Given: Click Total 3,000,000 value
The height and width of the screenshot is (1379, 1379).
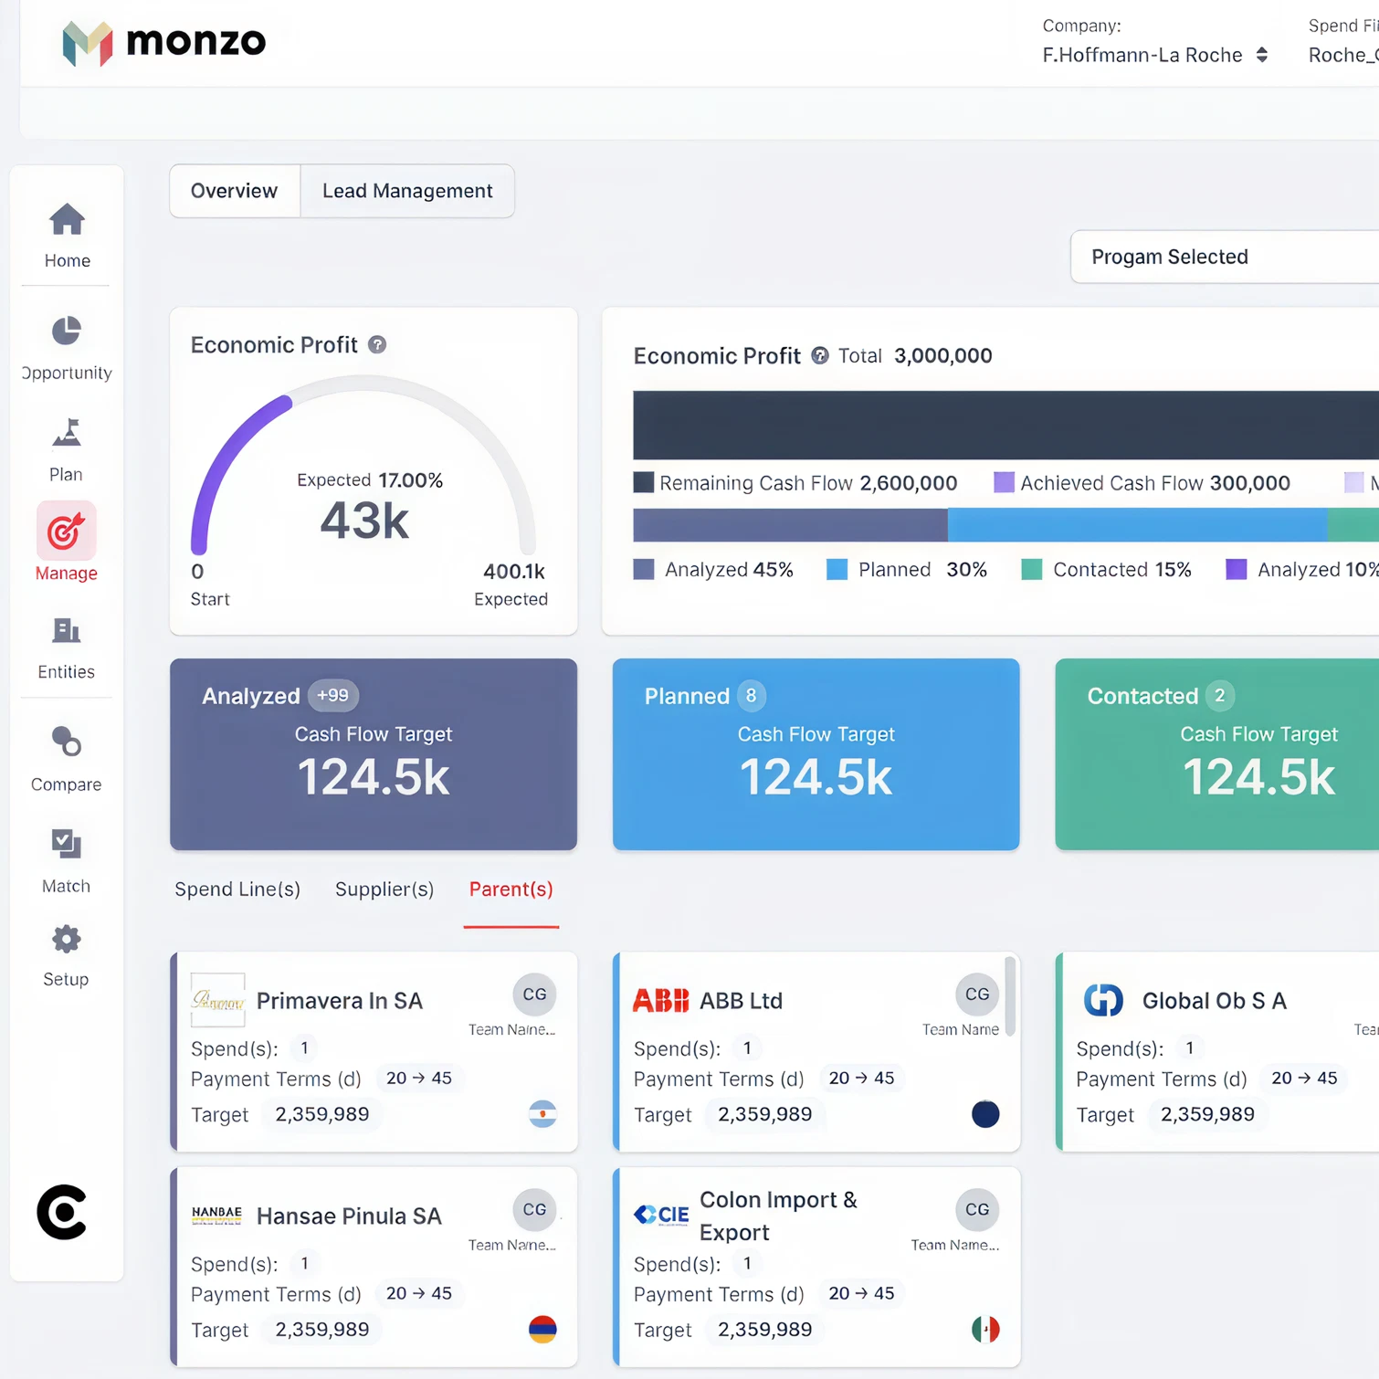Looking at the screenshot, I should point(943,355).
